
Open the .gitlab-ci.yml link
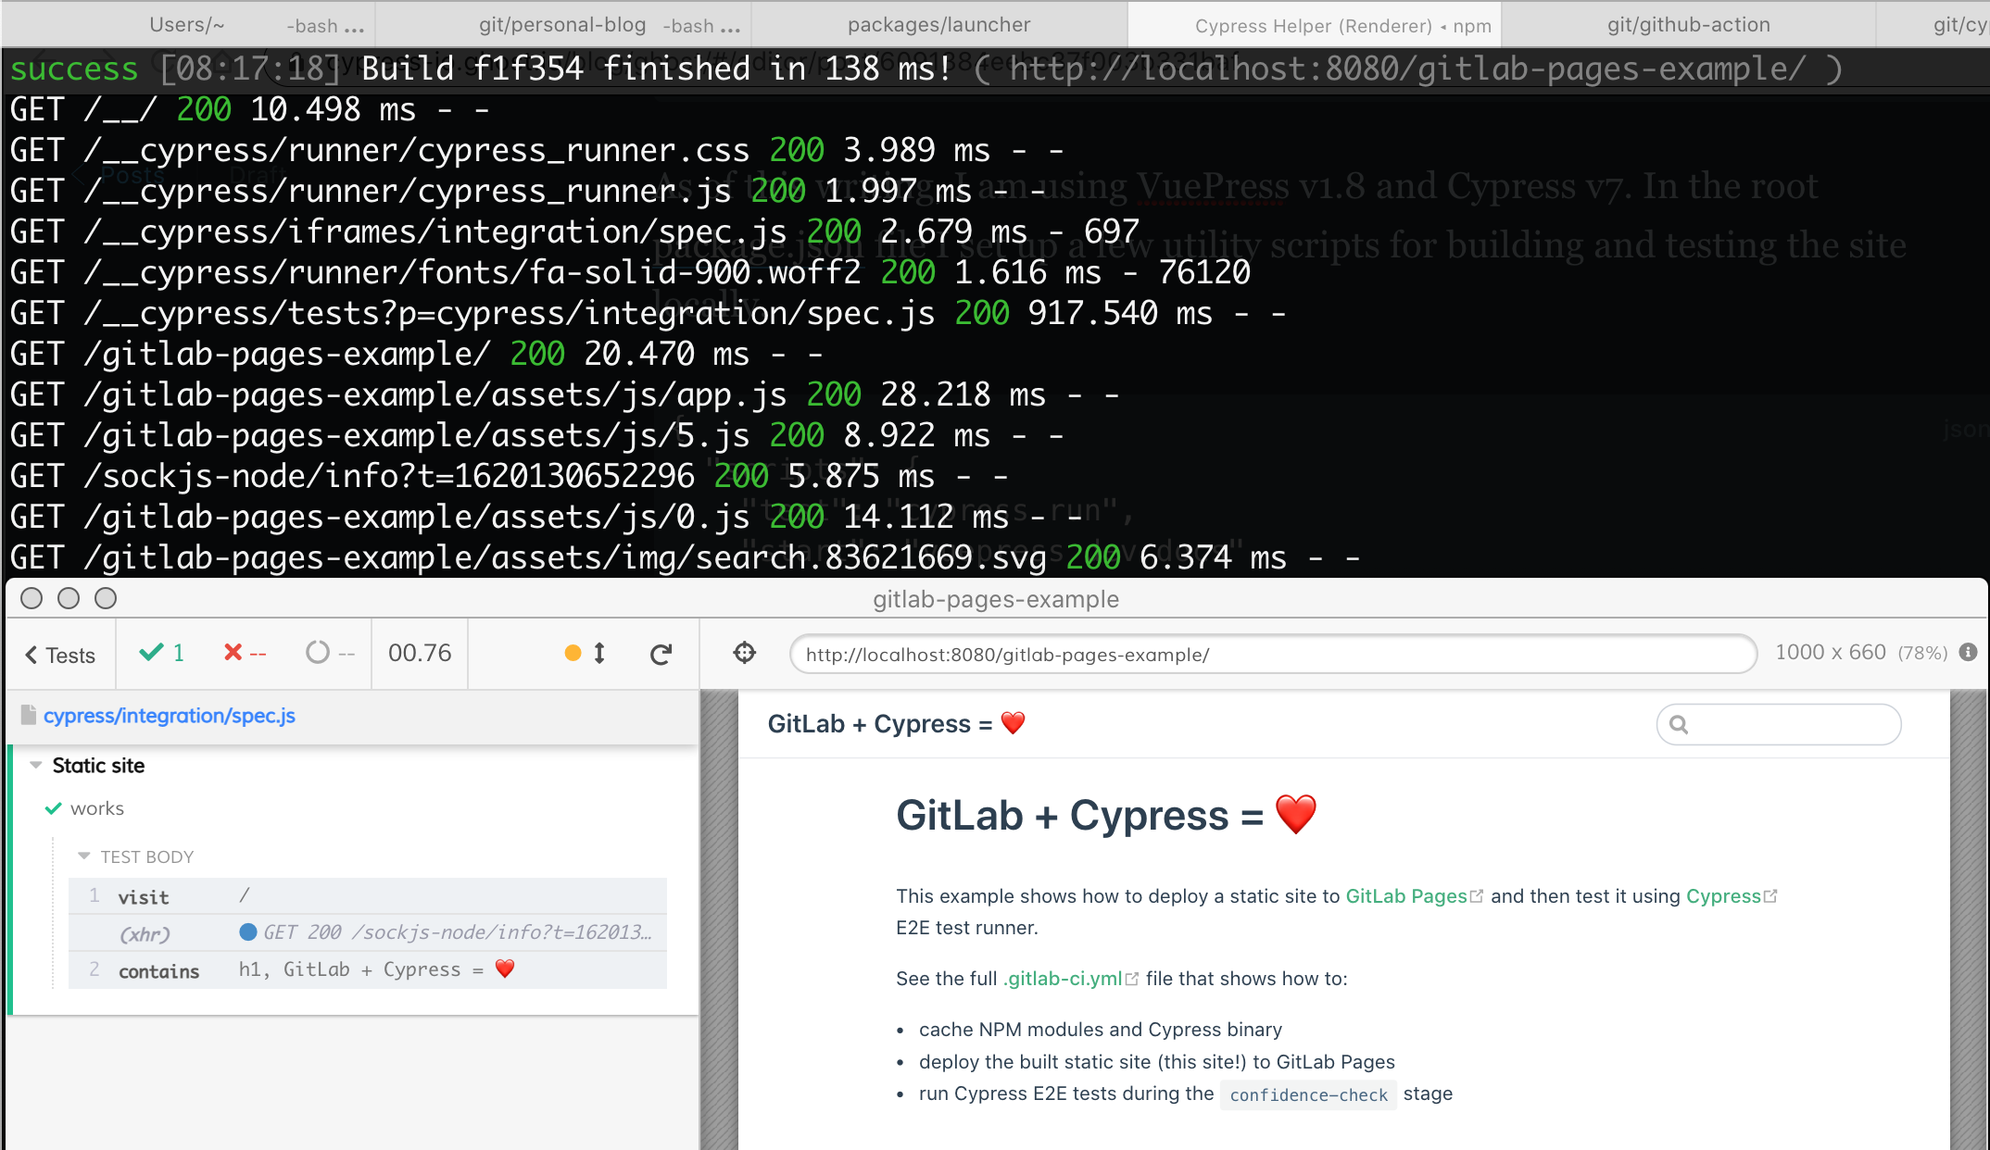1063,979
